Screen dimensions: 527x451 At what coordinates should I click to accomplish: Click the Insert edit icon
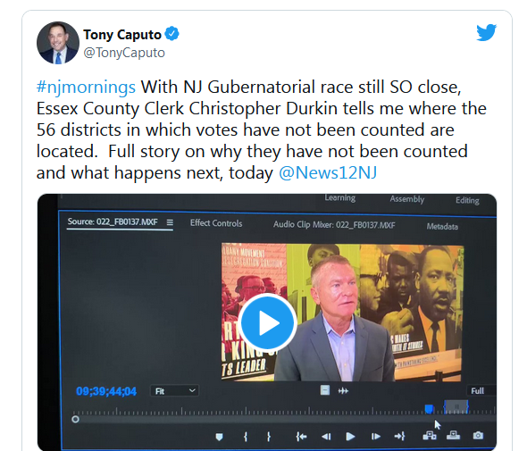click(430, 436)
